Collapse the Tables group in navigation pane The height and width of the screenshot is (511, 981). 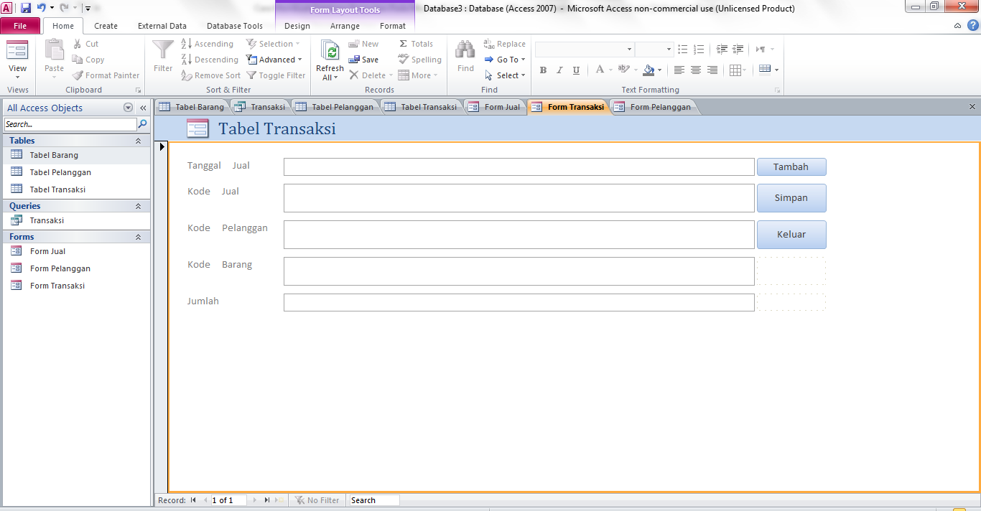139,141
